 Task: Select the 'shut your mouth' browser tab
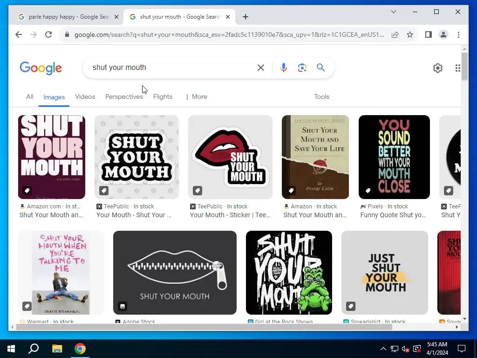click(179, 17)
